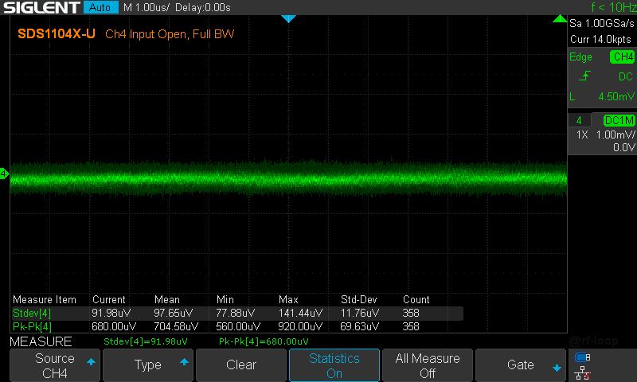This screenshot has height=382, width=637.
Task: Clear the measurement statistics
Action: click(241, 365)
